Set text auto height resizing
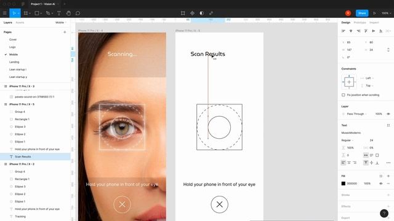The image size is (394, 221). (x=371, y=155)
